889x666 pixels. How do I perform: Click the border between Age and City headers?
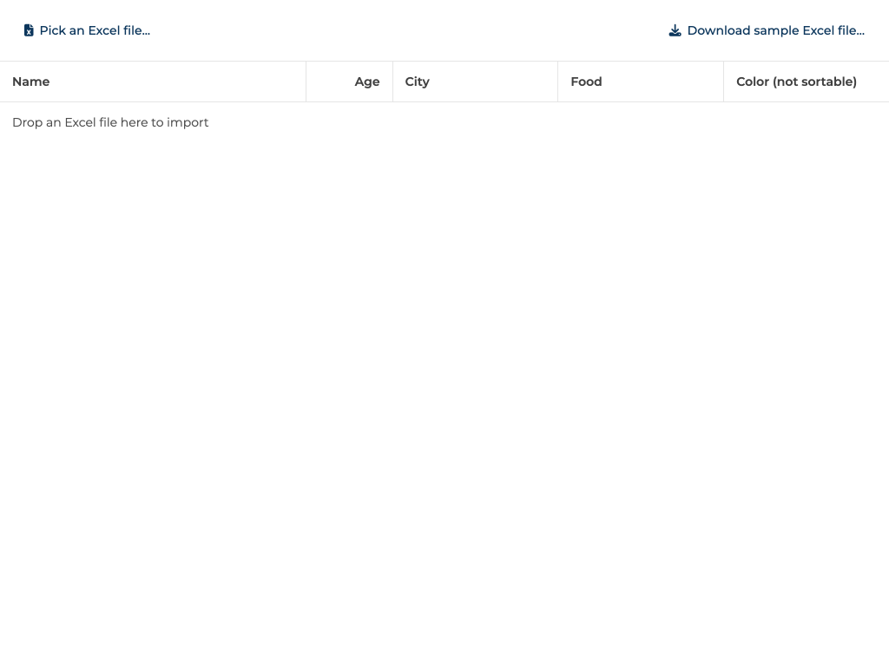coord(392,82)
